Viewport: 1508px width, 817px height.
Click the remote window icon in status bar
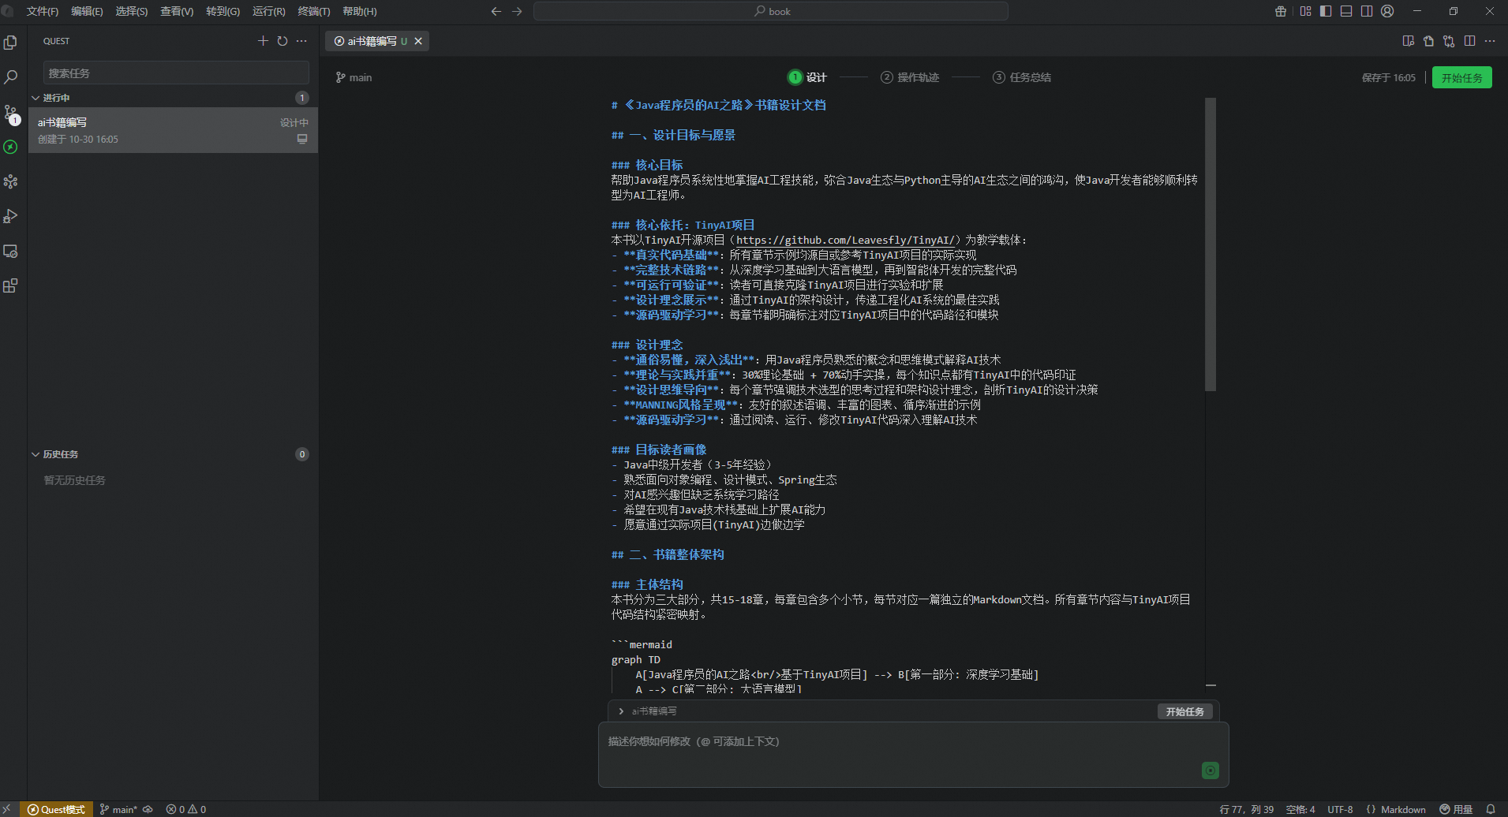8,809
